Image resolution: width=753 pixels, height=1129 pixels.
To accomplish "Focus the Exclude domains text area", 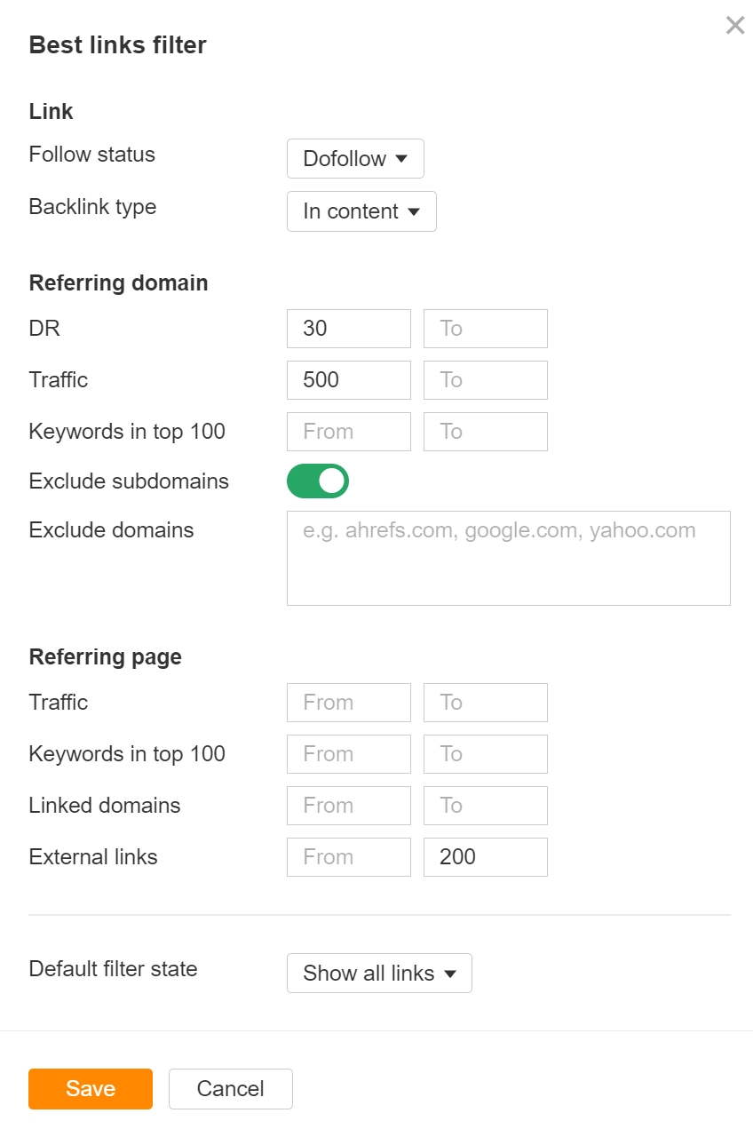I will tap(508, 558).
